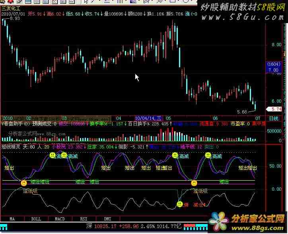Select the RSI indicator tab
Viewport: 288px width, 234px height.
pos(84,219)
